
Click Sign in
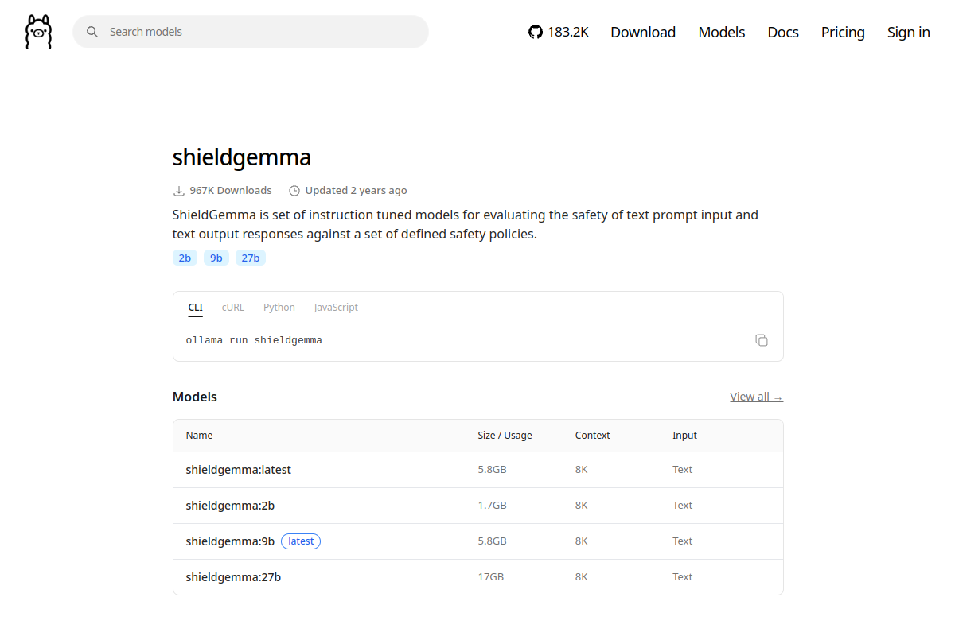tap(909, 32)
